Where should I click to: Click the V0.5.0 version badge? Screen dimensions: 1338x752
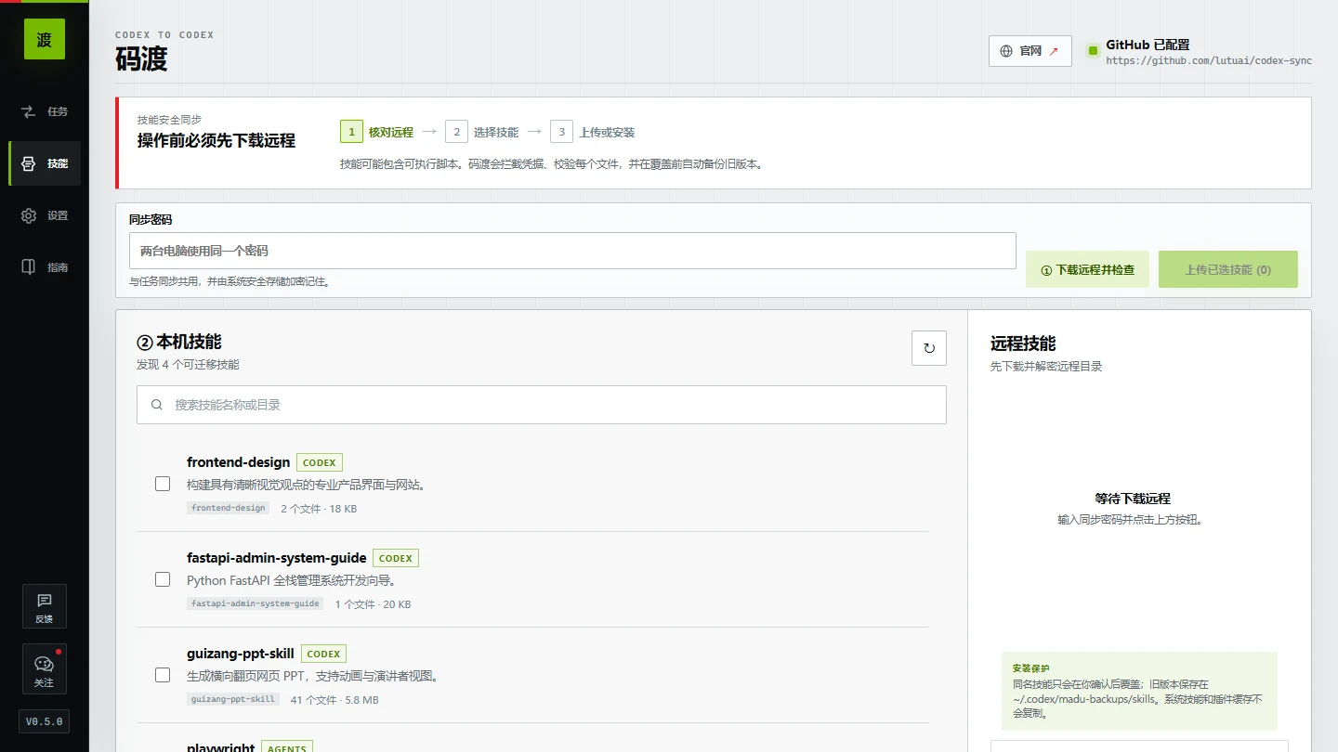pyautogui.click(x=45, y=721)
